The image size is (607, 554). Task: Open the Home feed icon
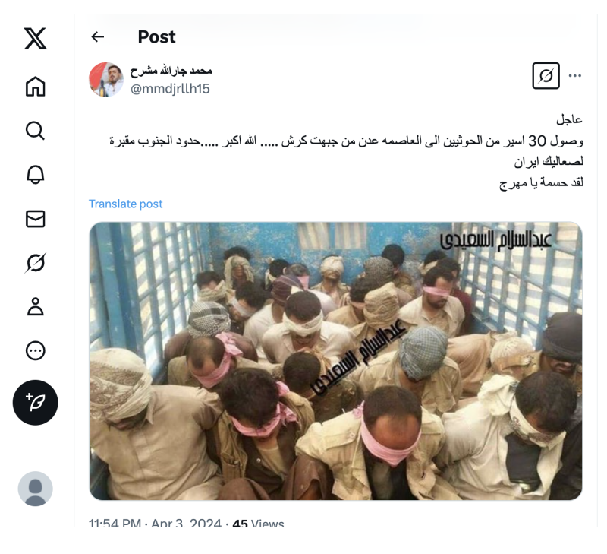(x=35, y=86)
